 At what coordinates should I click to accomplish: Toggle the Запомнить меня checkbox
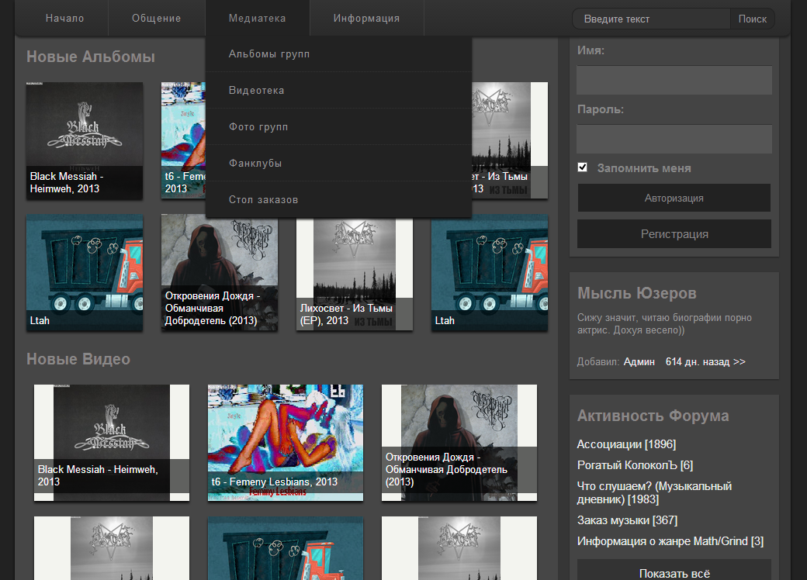click(x=583, y=167)
